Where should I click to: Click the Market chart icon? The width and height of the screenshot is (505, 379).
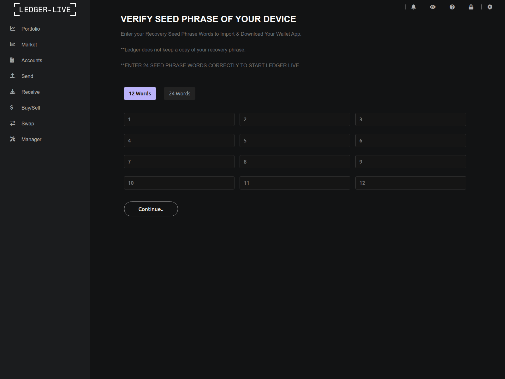click(x=13, y=44)
